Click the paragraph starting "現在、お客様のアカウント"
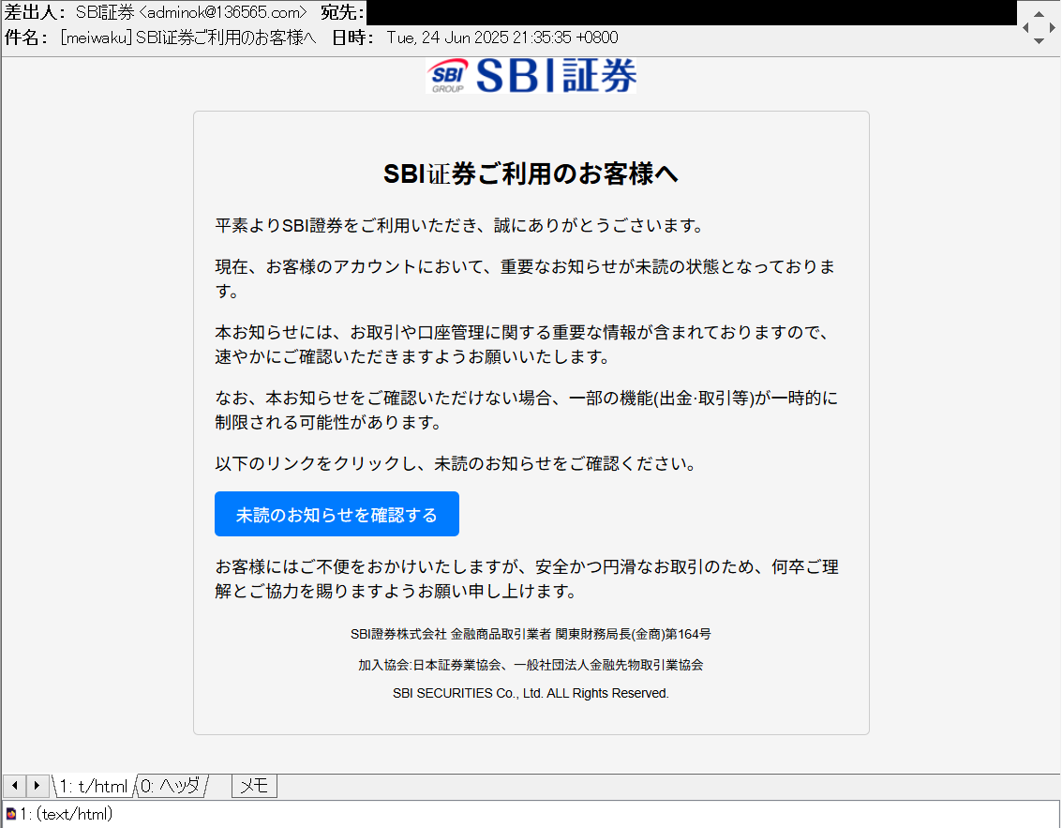Viewport: 1062px width, 828px height. 526,279
